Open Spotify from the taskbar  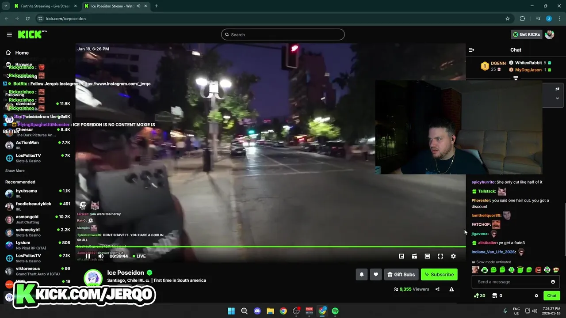pyautogui.click(x=335, y=311)
